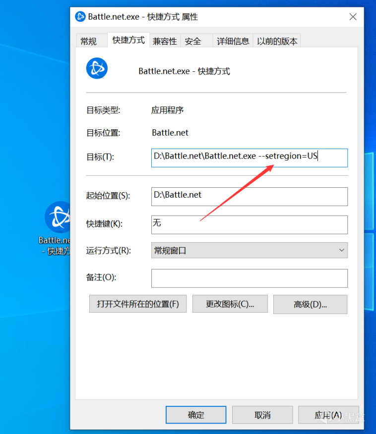
Task: Close the properties dialog with X
Action: (353, 17)
